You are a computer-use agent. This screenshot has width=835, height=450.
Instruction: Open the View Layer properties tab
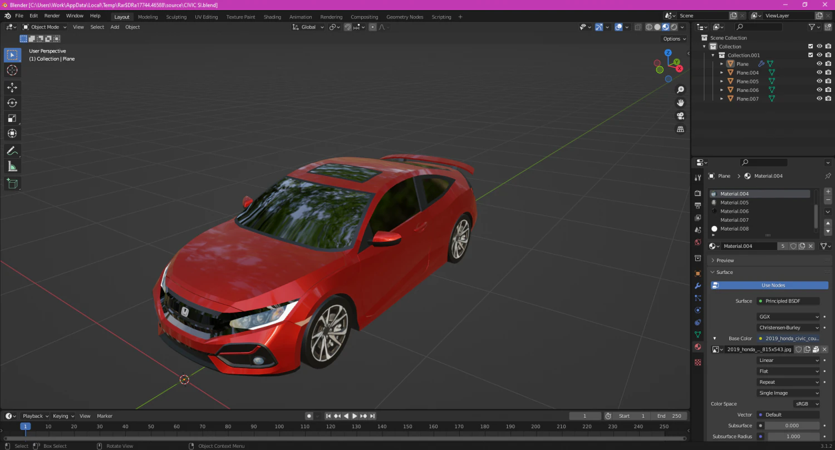(x=698, y=218)
